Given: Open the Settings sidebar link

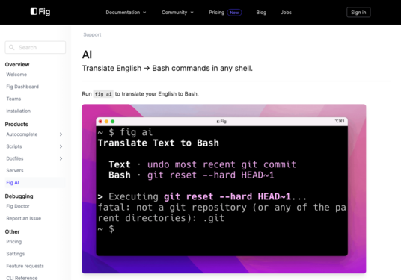Looking at the screenshot, I should pyautogui.click(x=16, y=254).
